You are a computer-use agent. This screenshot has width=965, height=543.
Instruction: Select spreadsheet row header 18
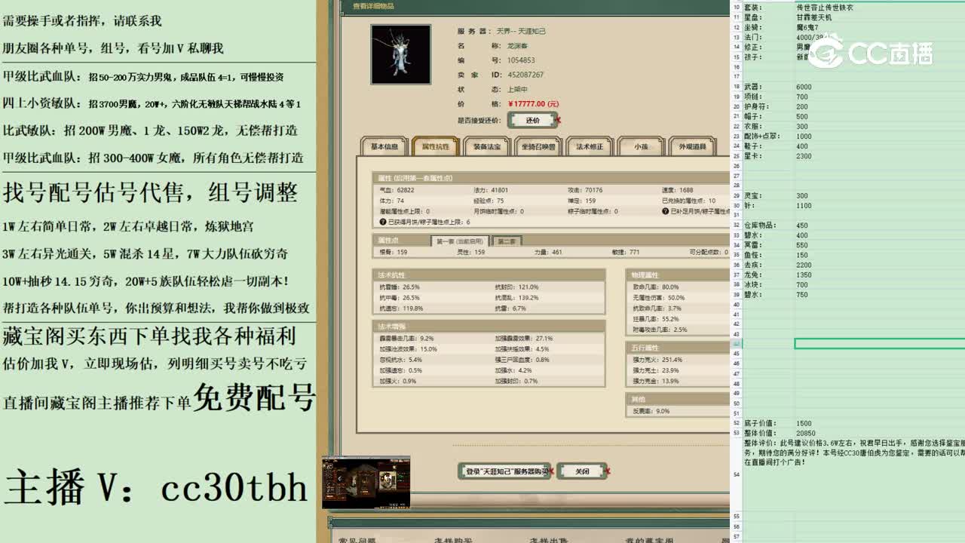pos(737,87)
